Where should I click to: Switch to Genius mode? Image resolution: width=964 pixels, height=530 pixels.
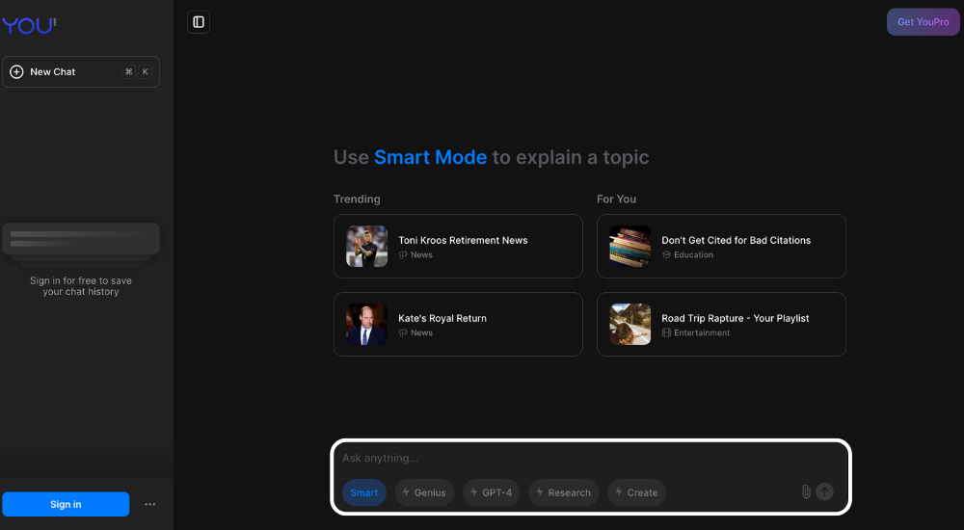424,492
